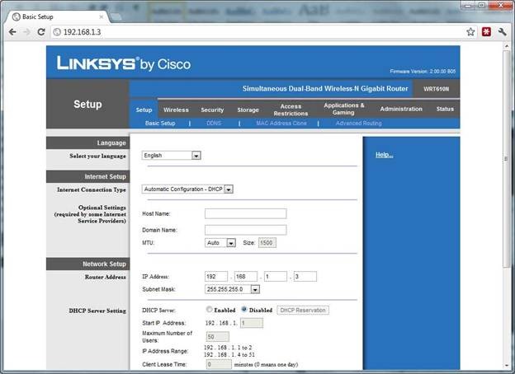Select the DDNS sub-tab
Image resolution: width=515 pixels, height=374 pixels.
[x=214, y=124]
